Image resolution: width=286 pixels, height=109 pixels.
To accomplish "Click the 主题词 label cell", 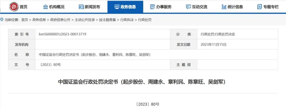I will click(184, 65).
